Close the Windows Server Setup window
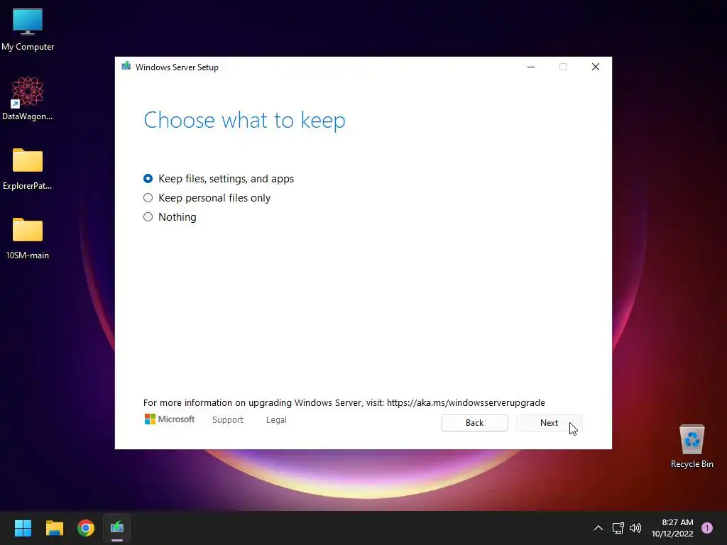 pyautogui.click(x=596, y=67)
